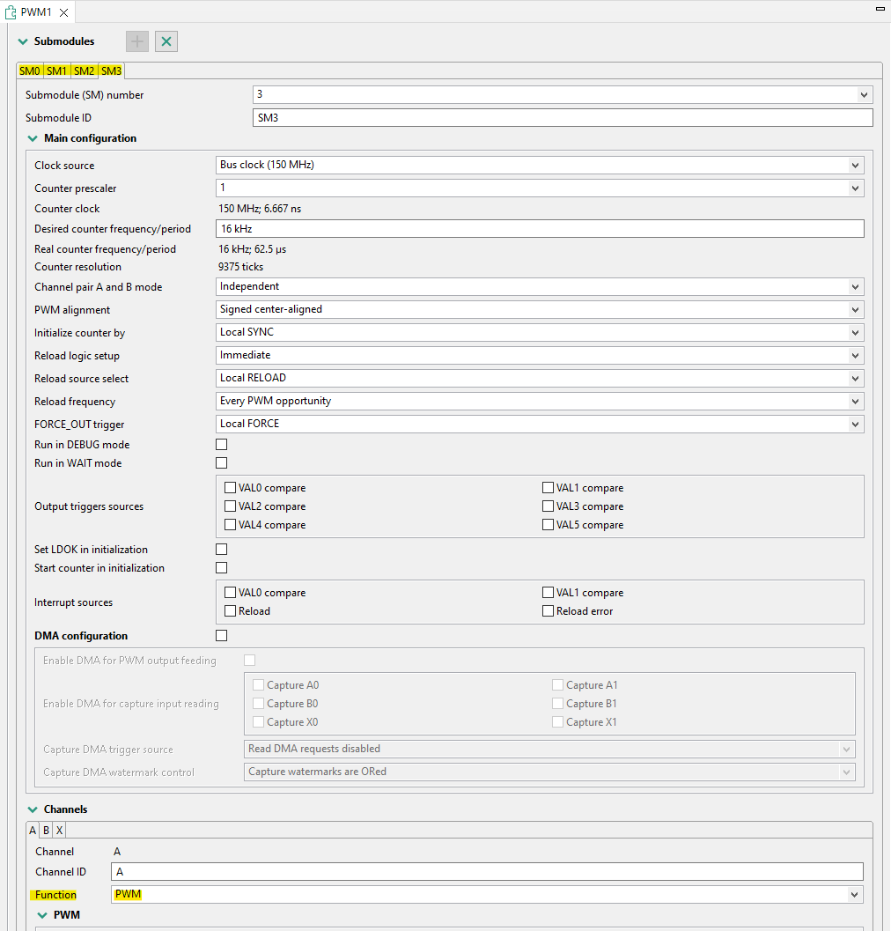Image resolution: width=891 pixels, height=931 pixels.
Task: Check VAL5 compare output trigger
Action: 548,525
